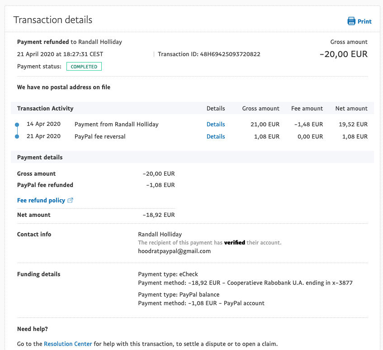This screenshot has width=383, height=350.
Task: Click the Print link text
Action: click(x=364, y=22)
